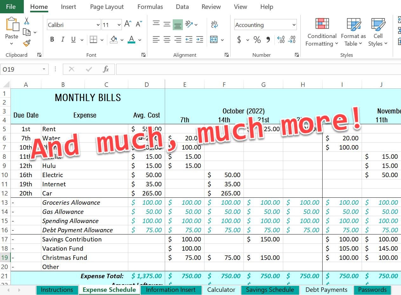Apply bold formatting
The width and height of the screenshot is (401, 295).
tap(52, 39)
